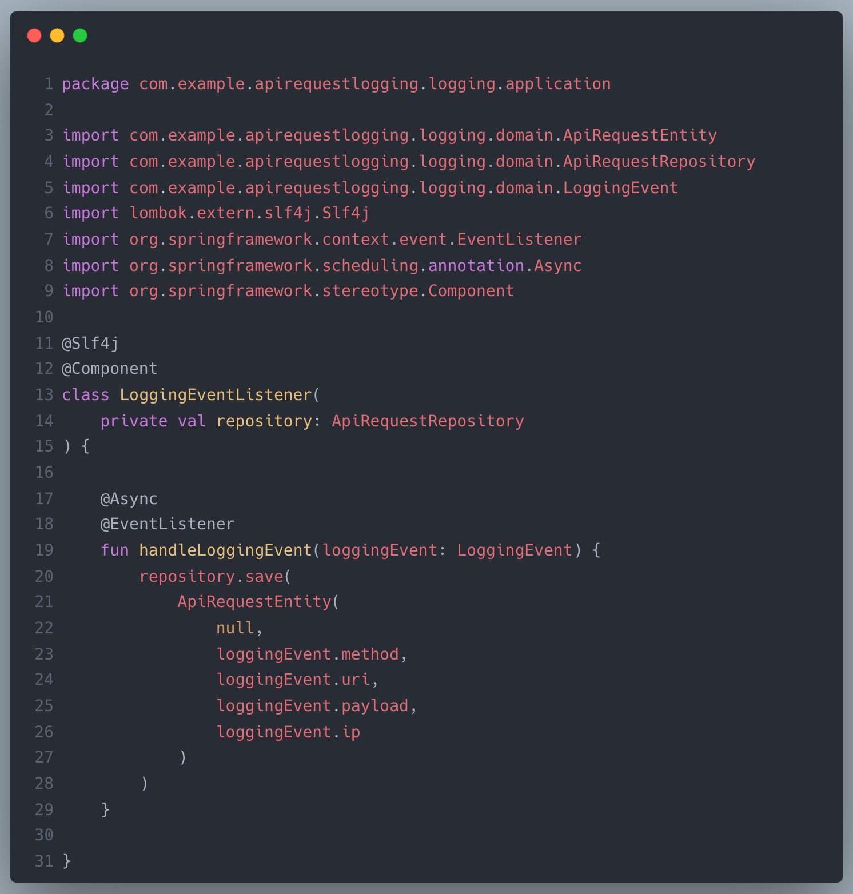Viewport: 853px width, 894px height.
Task: Click the 'class' keyword on line 13
Action: click(x=86, y=395)
